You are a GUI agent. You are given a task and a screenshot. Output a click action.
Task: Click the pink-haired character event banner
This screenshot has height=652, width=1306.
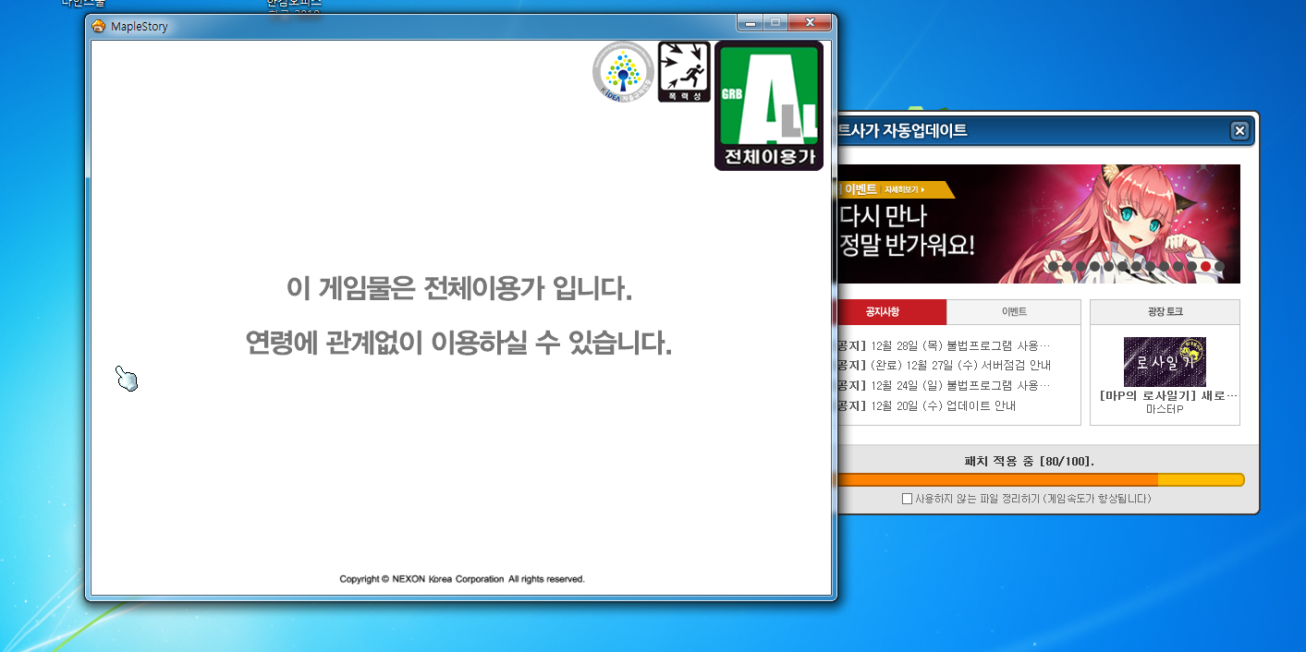1037,223
